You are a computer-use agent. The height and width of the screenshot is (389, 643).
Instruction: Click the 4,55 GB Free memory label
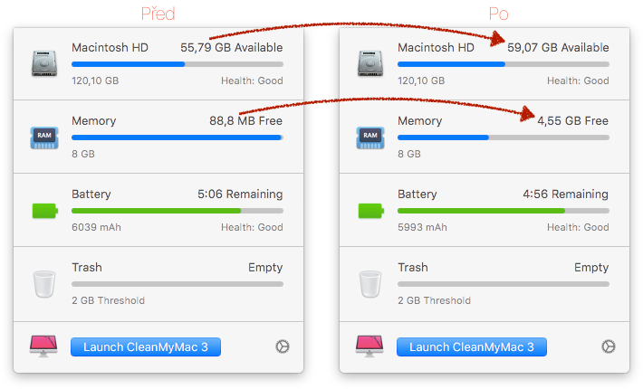tap(572, 120)
